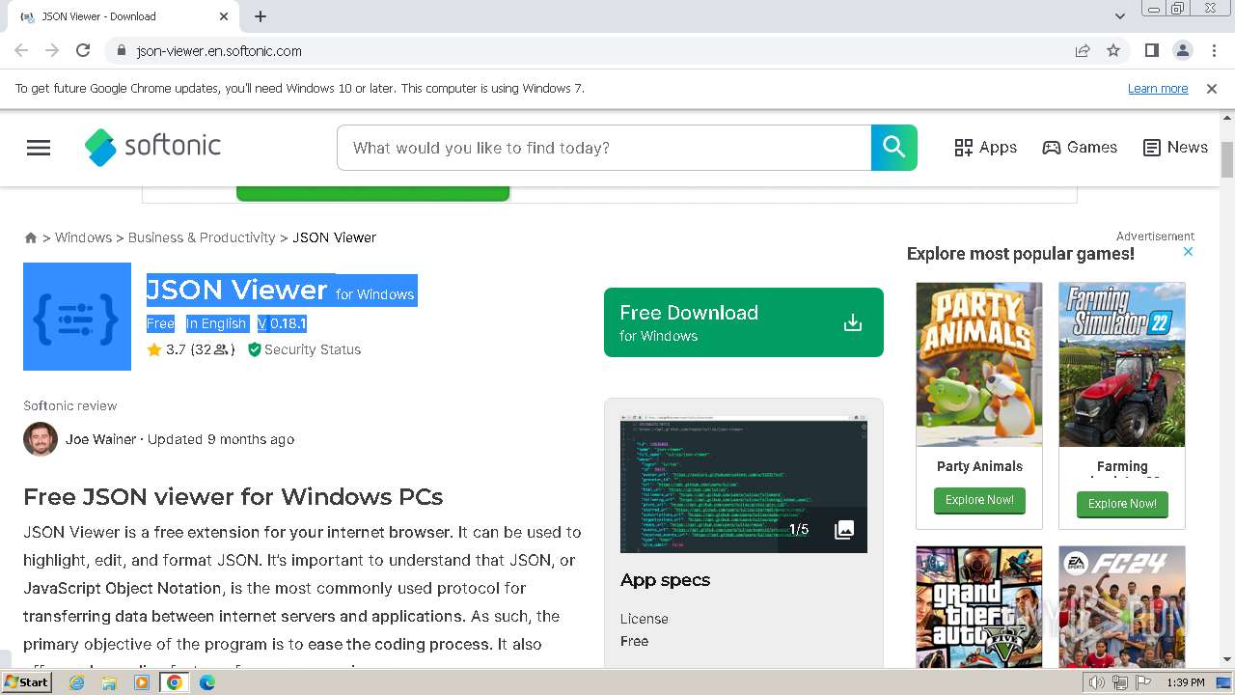Image resolution: width=1235 pixels, height=695 pixels.
Task: Close the JSON Viewer - Download tab
Action: click(x=224, y=16)
